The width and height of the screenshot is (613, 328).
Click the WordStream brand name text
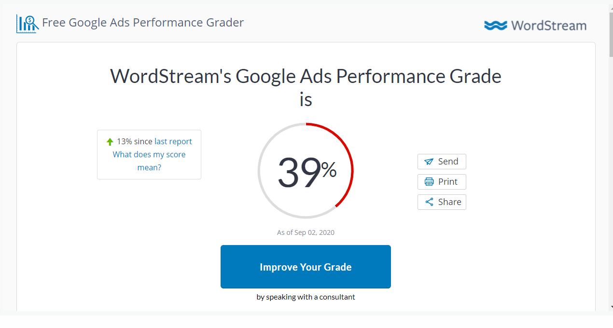(x=549, y=26)
